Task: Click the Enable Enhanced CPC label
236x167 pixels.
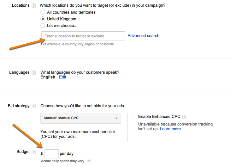Action: coord(159,117)
